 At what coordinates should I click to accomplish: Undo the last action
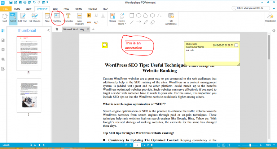pyautogui.click(x=34, y=2)
